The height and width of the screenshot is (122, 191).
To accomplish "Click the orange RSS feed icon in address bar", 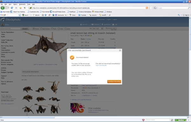I will pyautogui.click(x=147, y=8).
